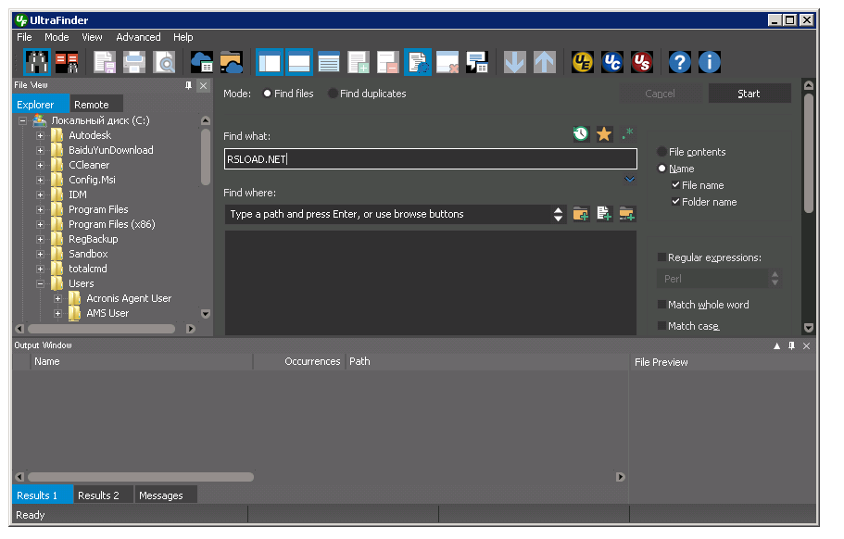The image size is (844, 539).
Task: Open the Mode menu
Action: click(57, 37)
